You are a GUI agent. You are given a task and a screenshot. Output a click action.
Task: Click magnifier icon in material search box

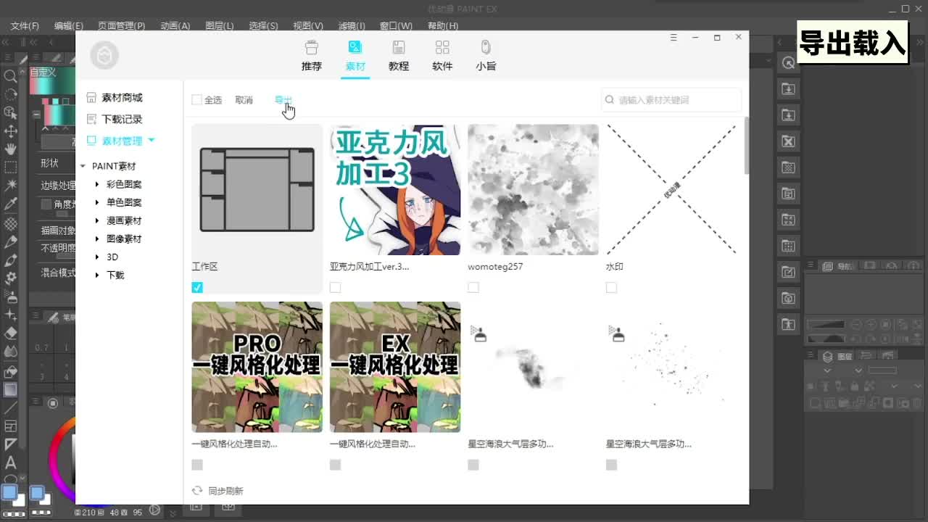610,100
